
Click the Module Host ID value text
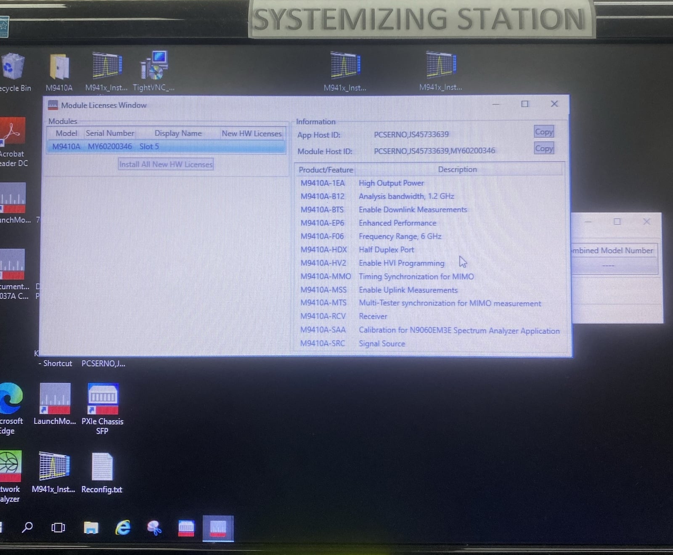(434, 151)
